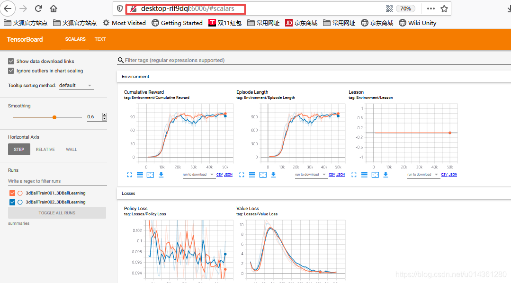The image size is (511, 283).
Task: Reload the page with the refresh icon
Action: point(38,9)
